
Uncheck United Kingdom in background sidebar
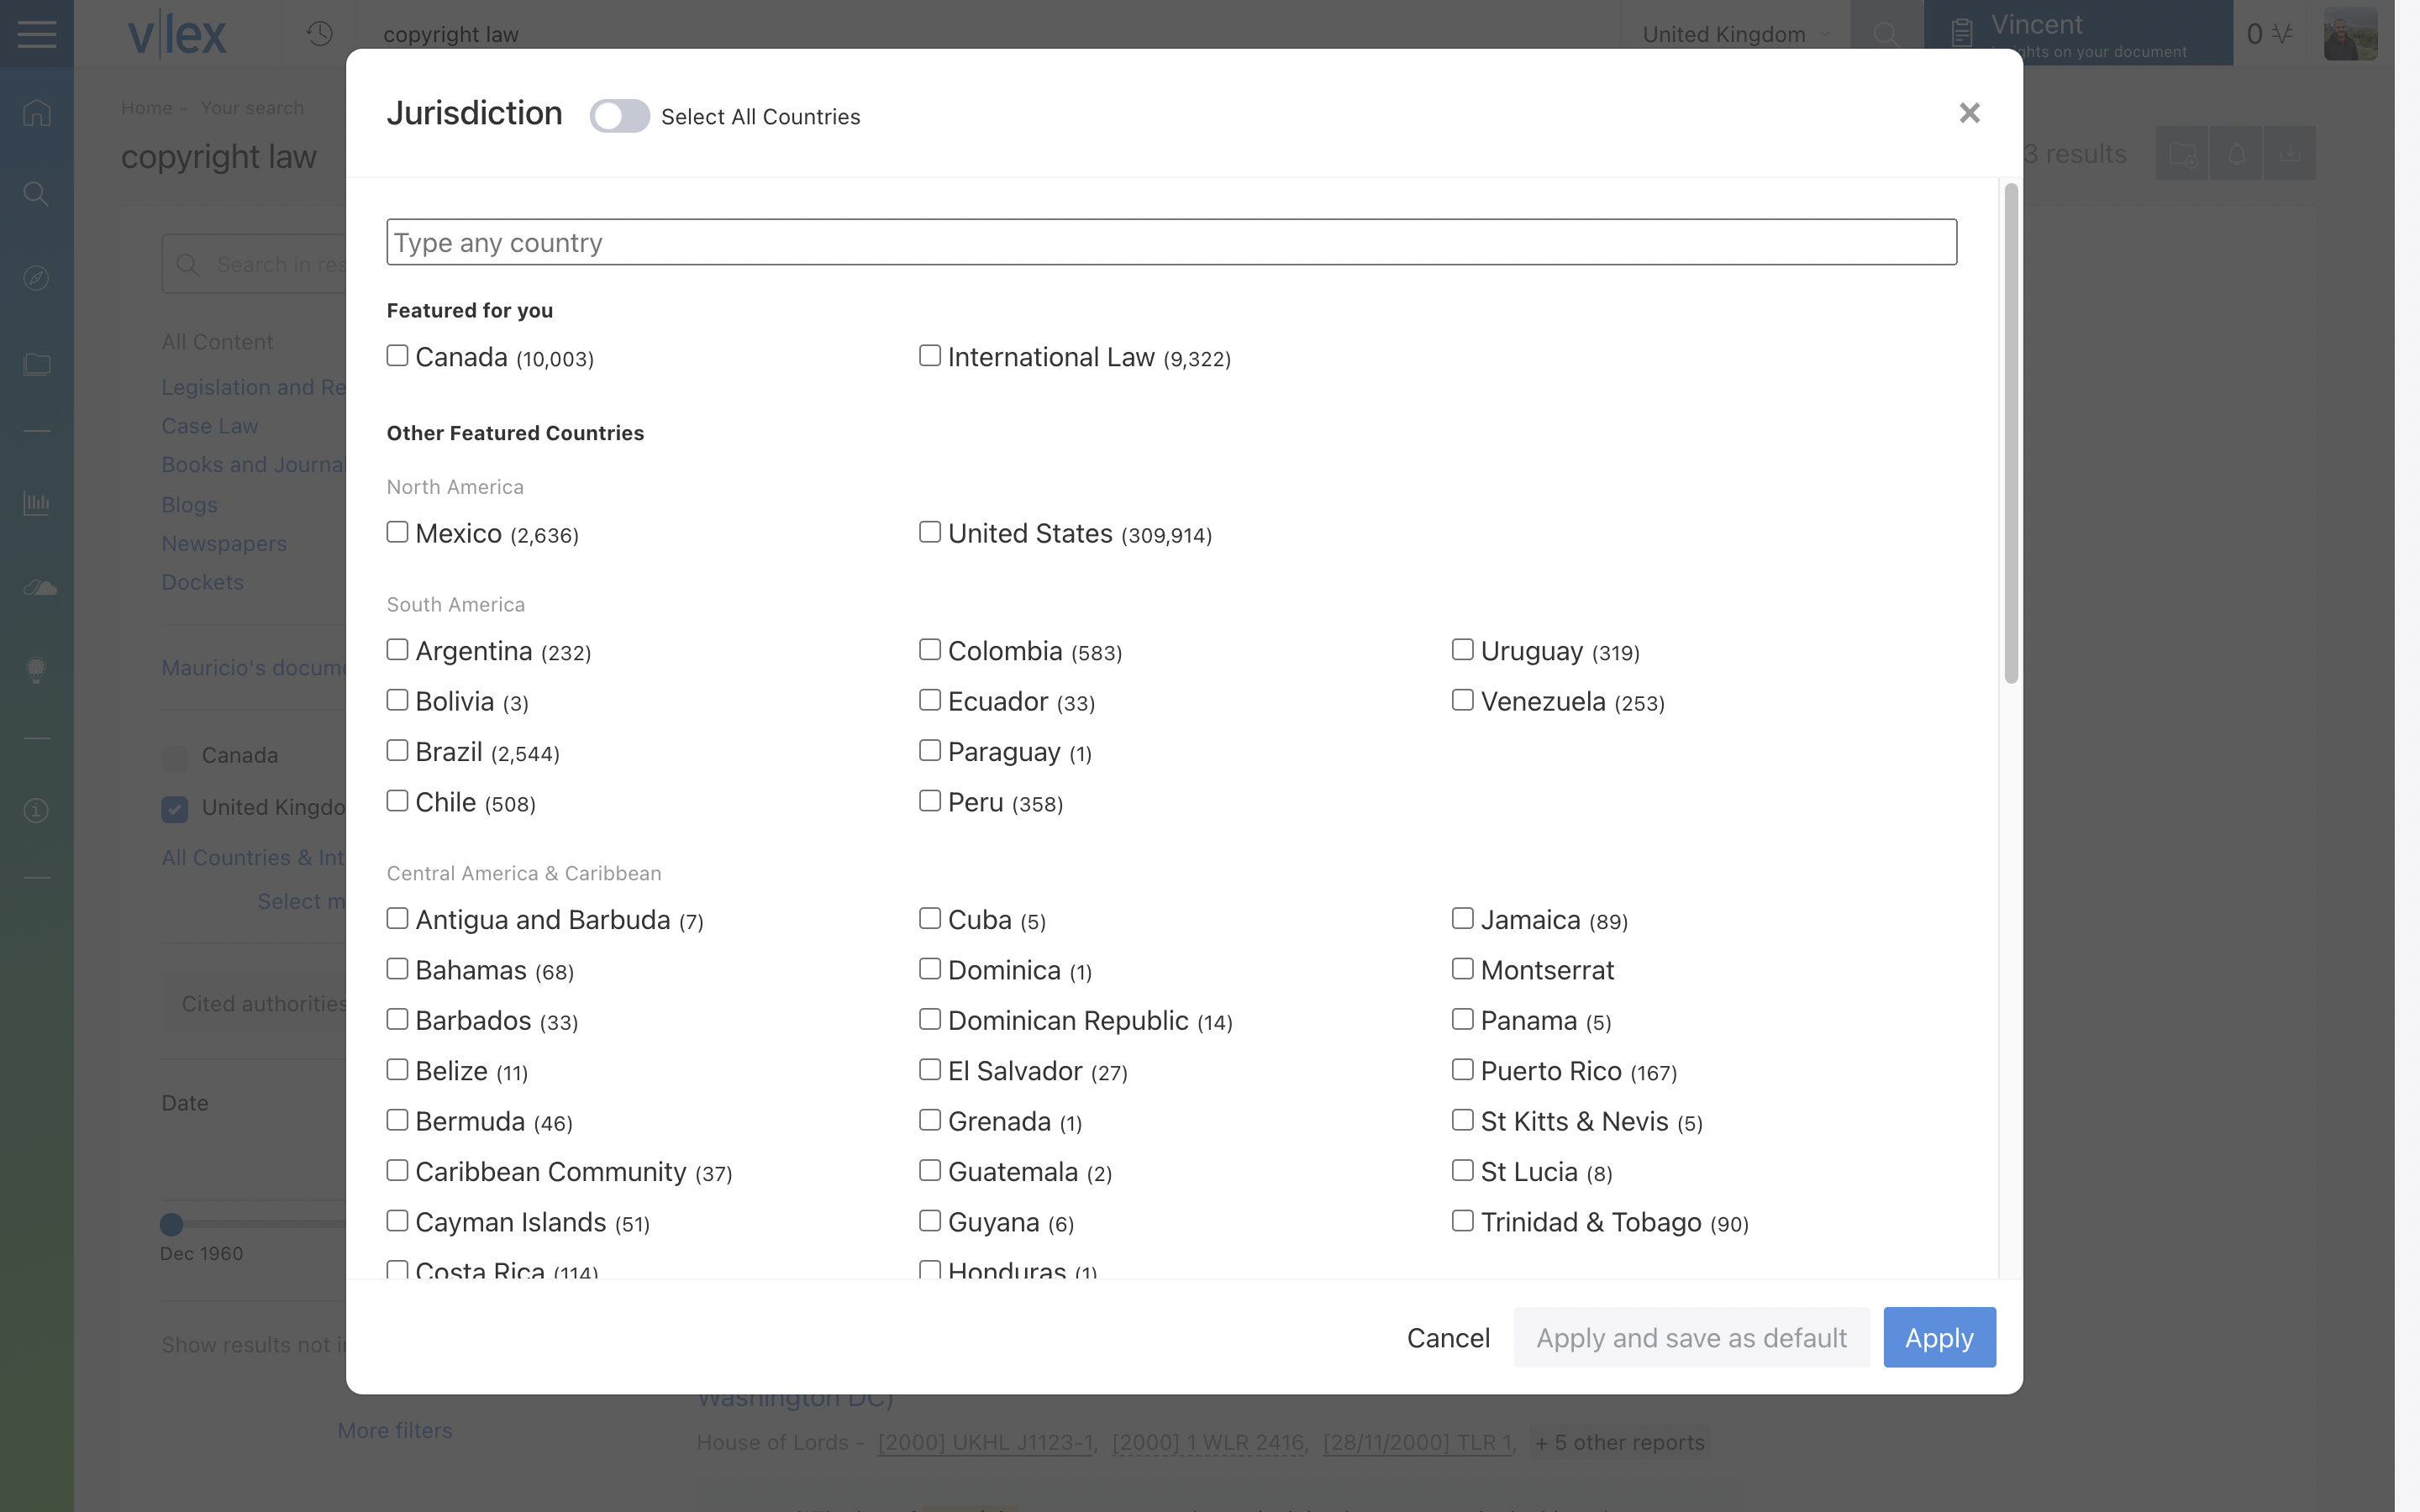pos(175,809)
